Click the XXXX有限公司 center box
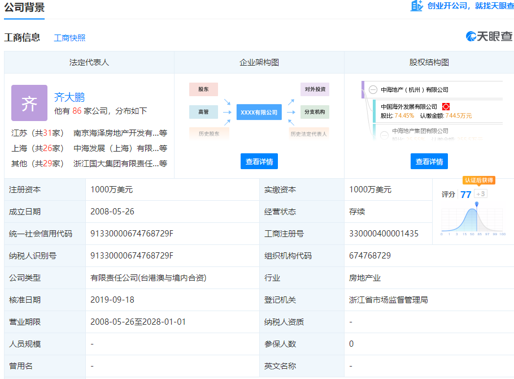This screenshot has width=514, height=379. (259, 113)
